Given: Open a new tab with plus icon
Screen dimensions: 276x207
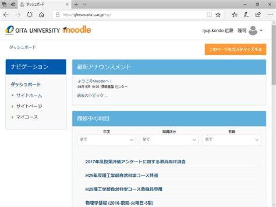Looking at the screenshot, I should click(76, 4).
